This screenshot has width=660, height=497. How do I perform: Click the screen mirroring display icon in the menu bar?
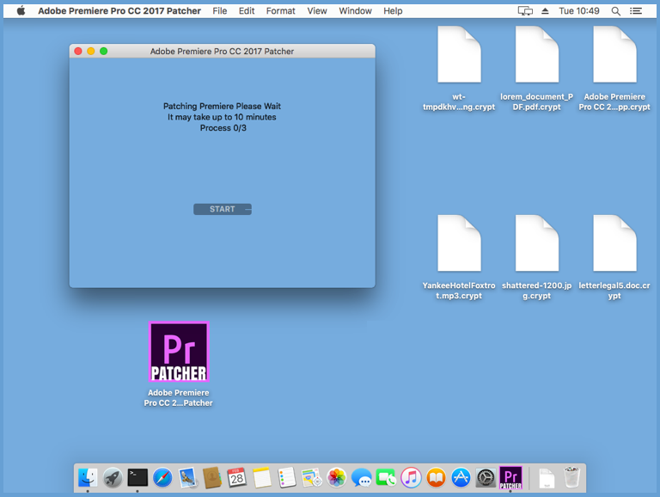coord(525,11)
